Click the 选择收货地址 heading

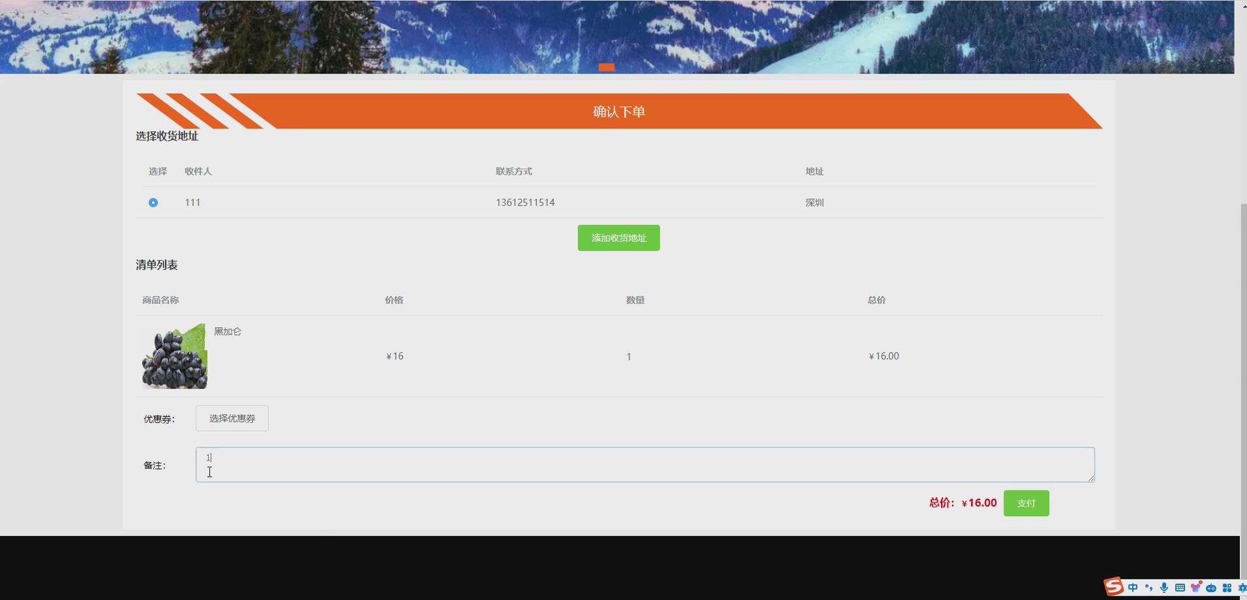coord(167,136)
